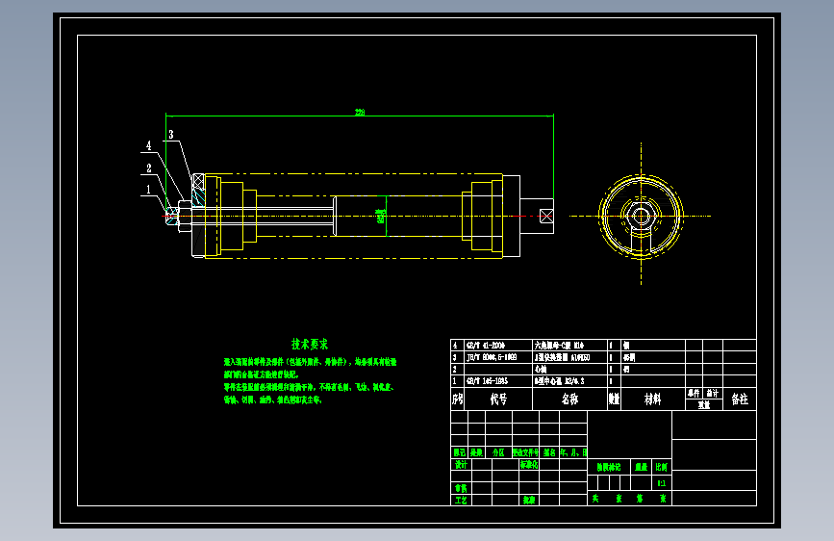Select part callout number 4 on the assembly view

pos(148,145)
